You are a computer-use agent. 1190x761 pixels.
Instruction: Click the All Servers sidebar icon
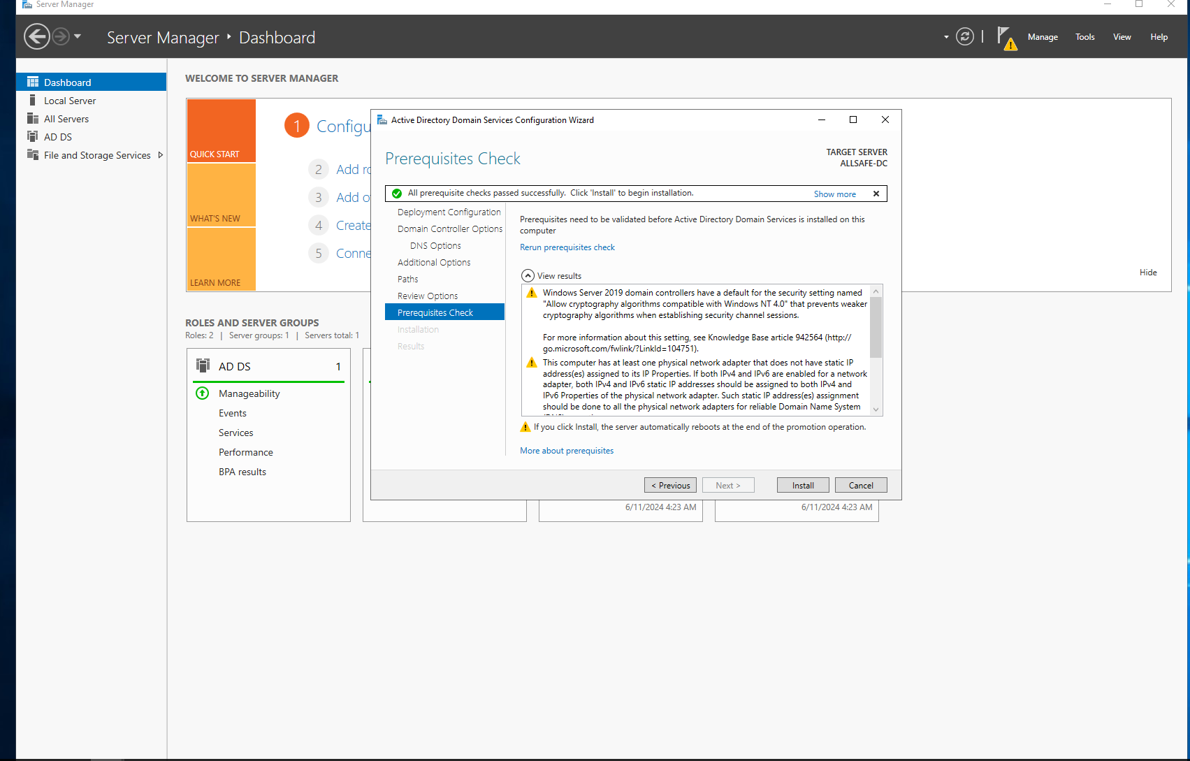[33, 118]
